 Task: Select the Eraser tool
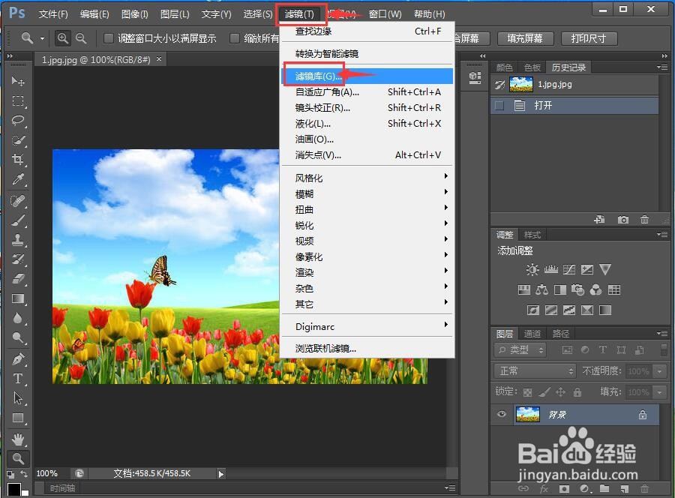tap(18, 278)
